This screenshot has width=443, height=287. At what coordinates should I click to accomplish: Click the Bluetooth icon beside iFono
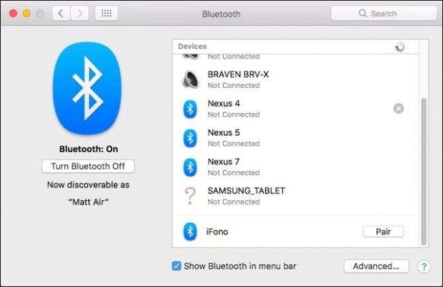[x=190, y=232]
